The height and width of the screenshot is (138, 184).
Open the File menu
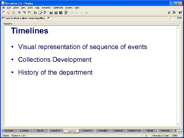coord(3,8)
